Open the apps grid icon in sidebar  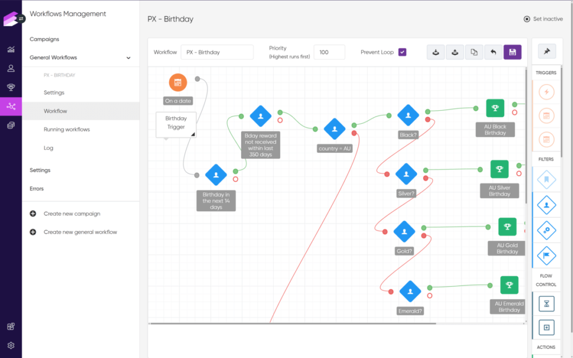click(x=11, y=326)
